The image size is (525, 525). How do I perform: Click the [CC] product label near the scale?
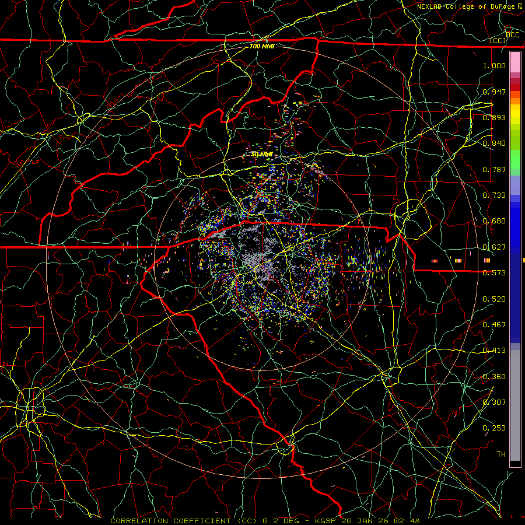click(x=498, y=40)
